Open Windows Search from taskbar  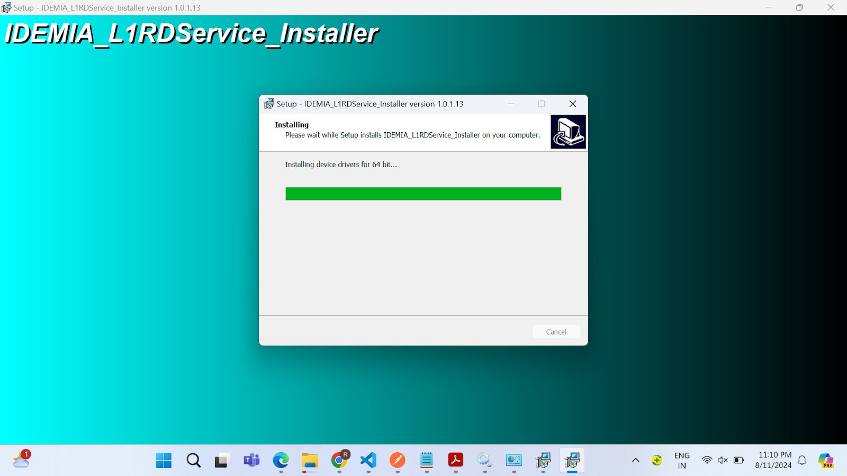pos(194,461)
